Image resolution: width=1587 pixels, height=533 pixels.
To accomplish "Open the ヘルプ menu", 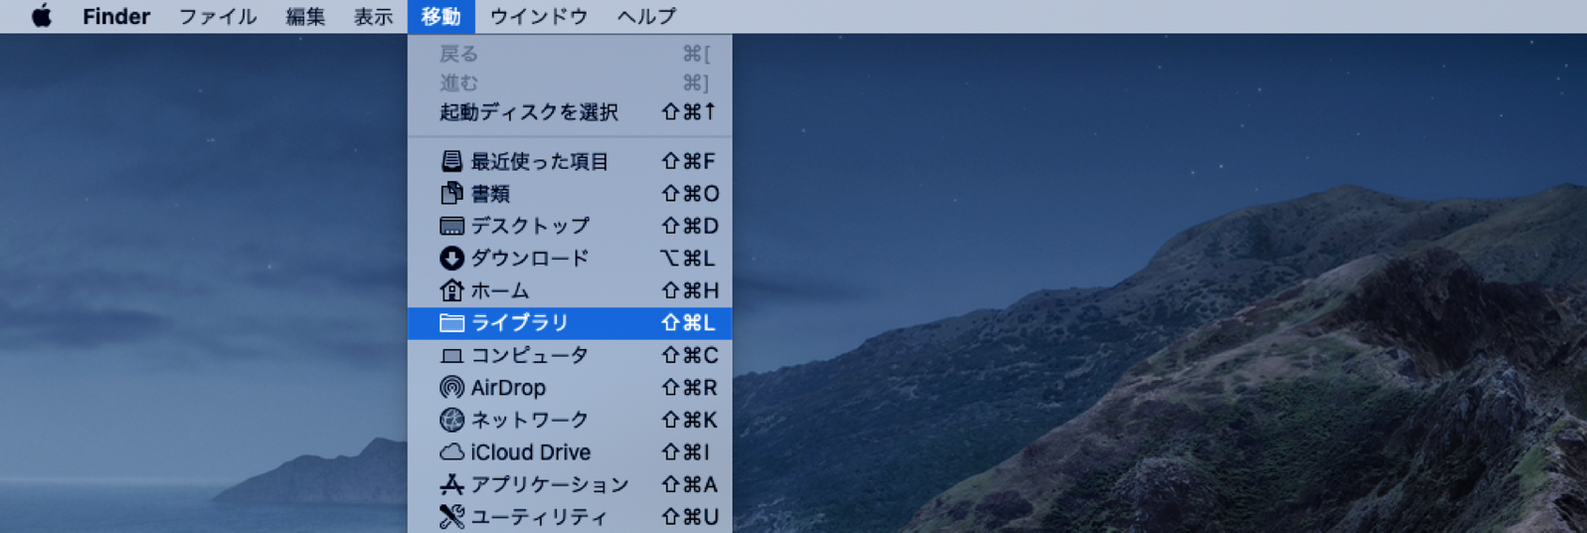I will pos(646,16).
